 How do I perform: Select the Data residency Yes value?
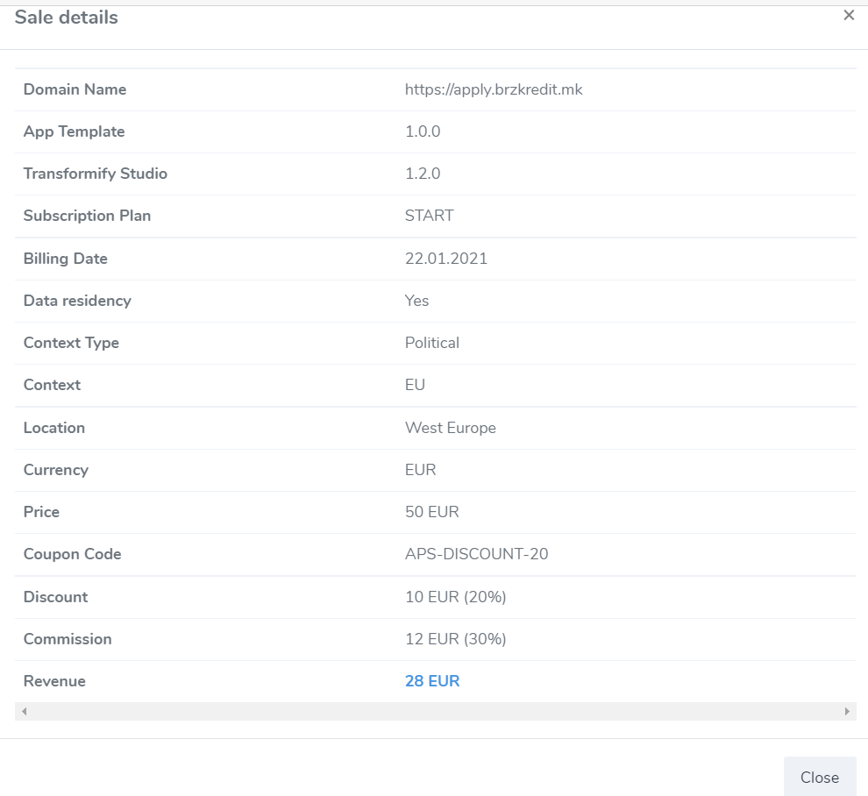point(416,301)
